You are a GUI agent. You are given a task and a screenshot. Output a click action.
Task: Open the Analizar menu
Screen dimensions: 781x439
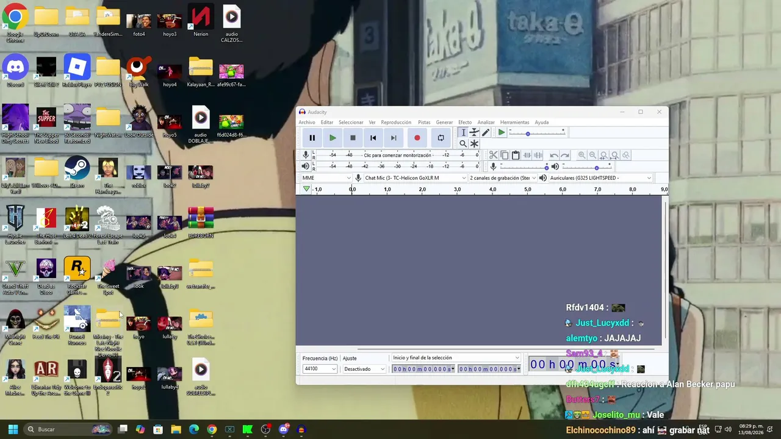486,123
